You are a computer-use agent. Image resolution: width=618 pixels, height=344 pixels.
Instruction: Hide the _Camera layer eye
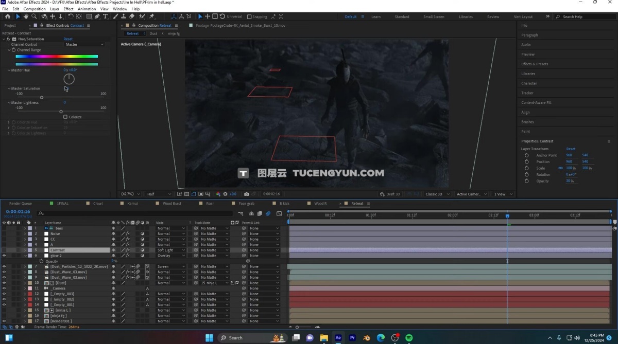[4, 288]
